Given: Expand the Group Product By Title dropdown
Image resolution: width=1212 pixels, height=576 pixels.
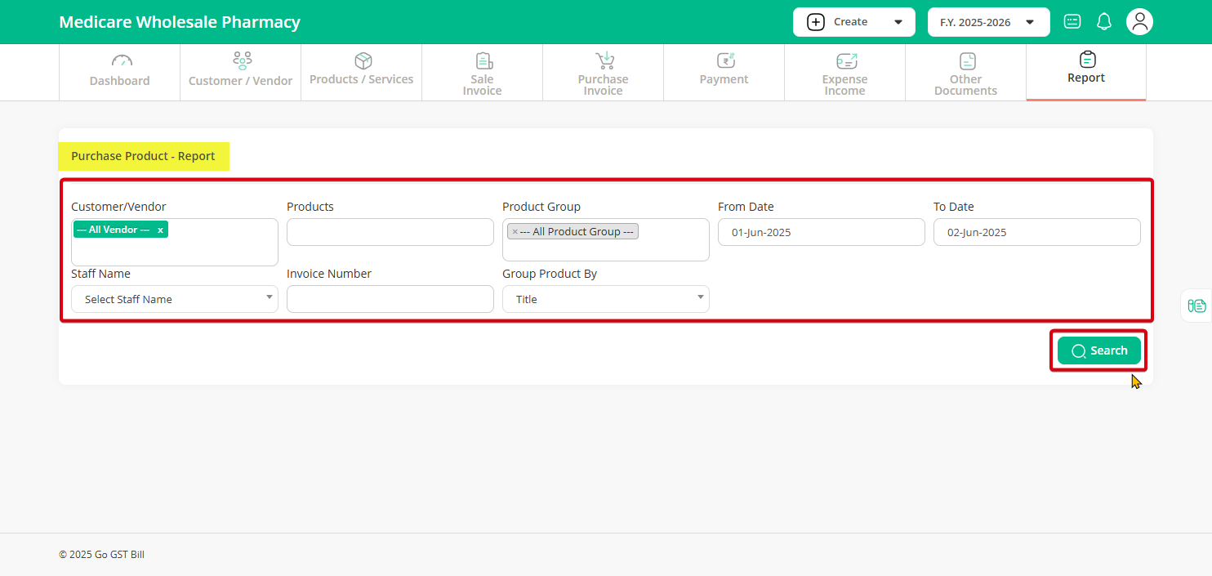Looking at the screenshot, I should point(606,299).
